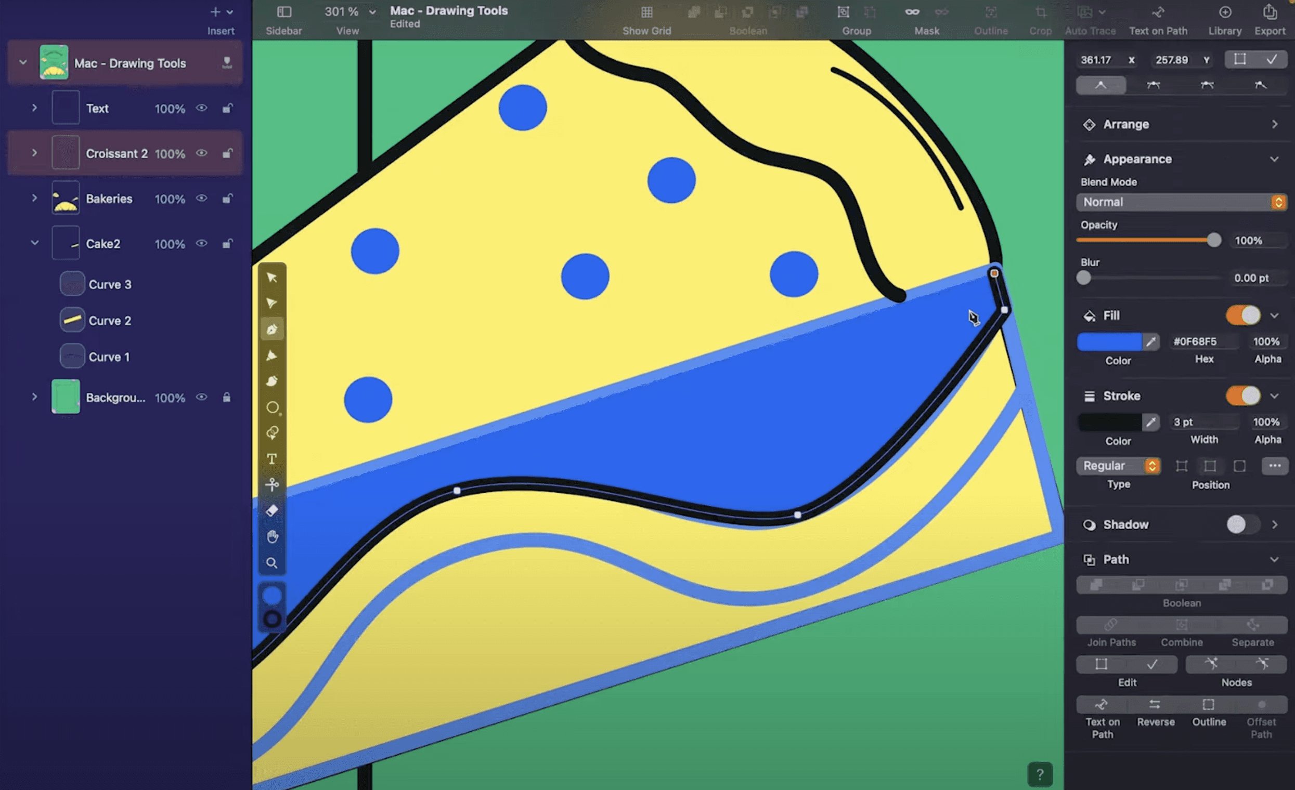Image resolution: width=1295 pixels, height=790 pixels.
Task: Hide the Background layer
Action: pyautogui.click(x=202, y=398)
